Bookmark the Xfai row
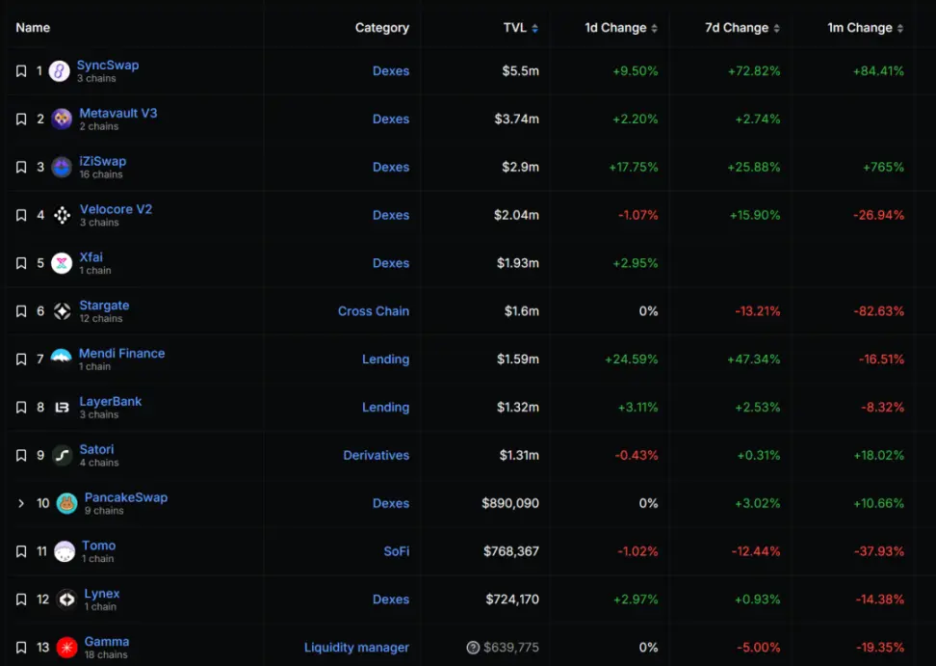 (x=21, y=263)
